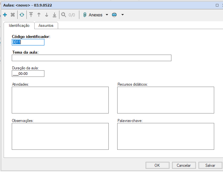The image size is (223, 172).
Task: Click the blue round processes icon
Action: click(114, 15)
